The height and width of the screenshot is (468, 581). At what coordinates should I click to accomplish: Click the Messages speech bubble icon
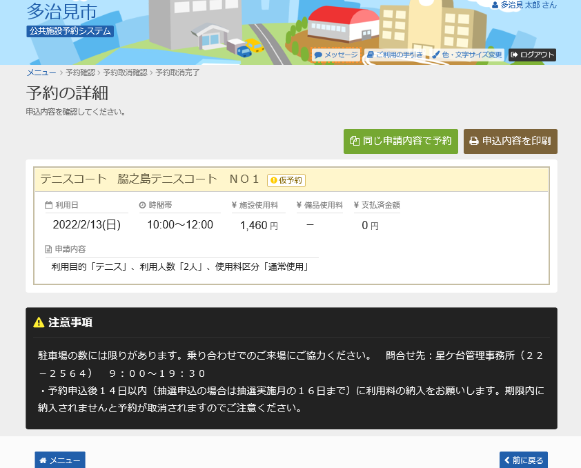click(x=318, y=55)
